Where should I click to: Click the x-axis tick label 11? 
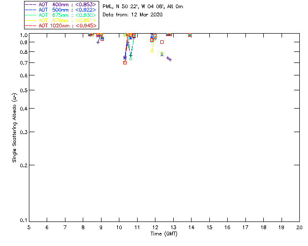[137, 228]
